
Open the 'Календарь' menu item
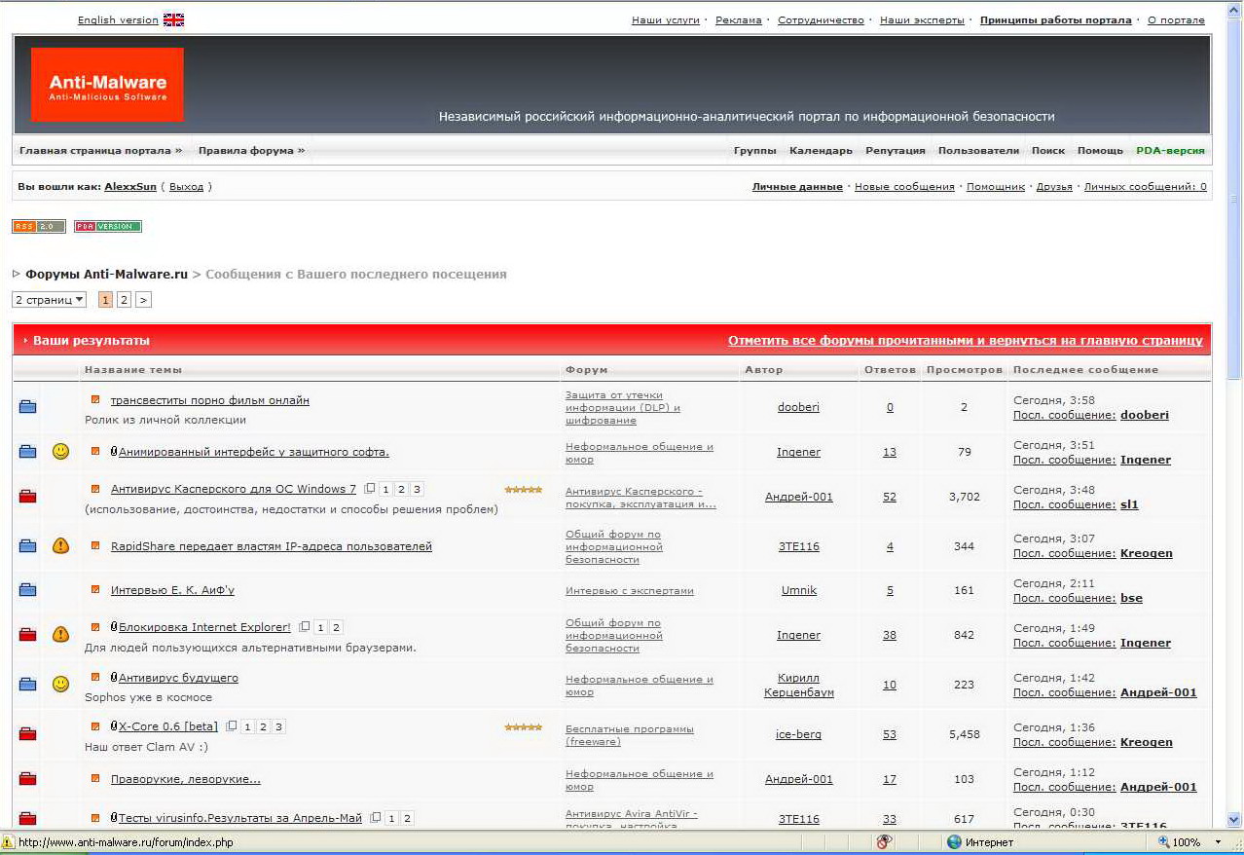pyautogui.click(x=821, y=151)
